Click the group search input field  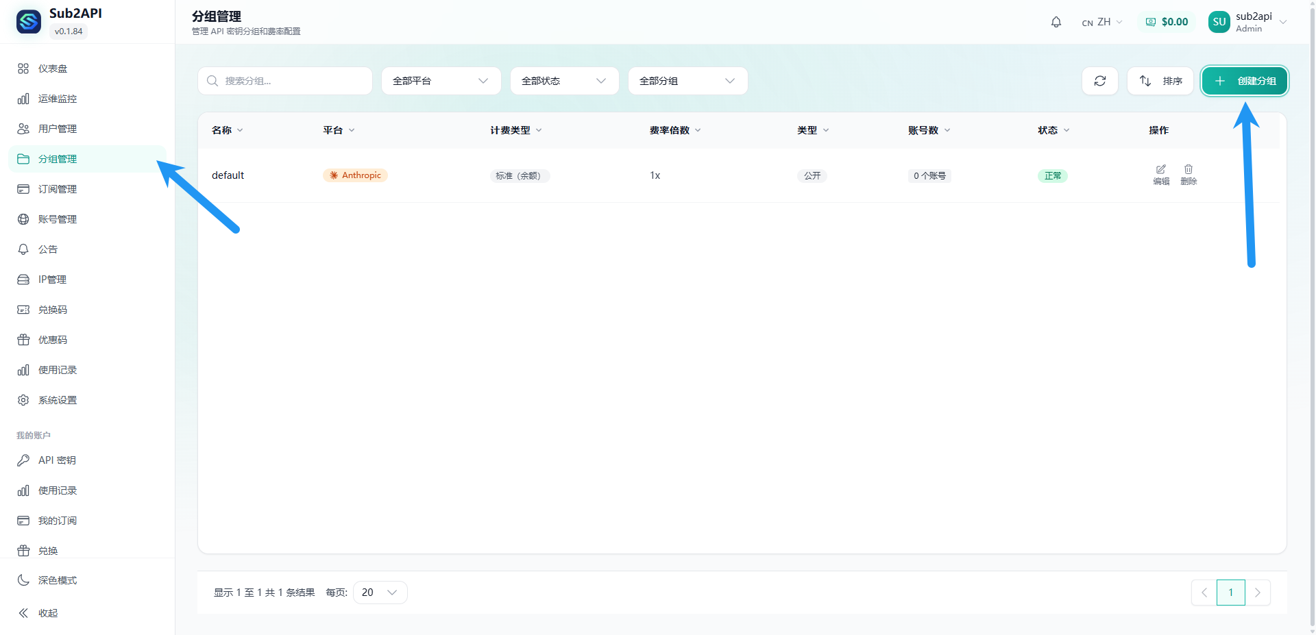[284, 81]
